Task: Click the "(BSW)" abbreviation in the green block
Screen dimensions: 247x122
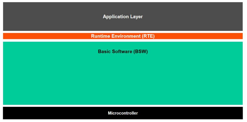Action: point(141,52)
